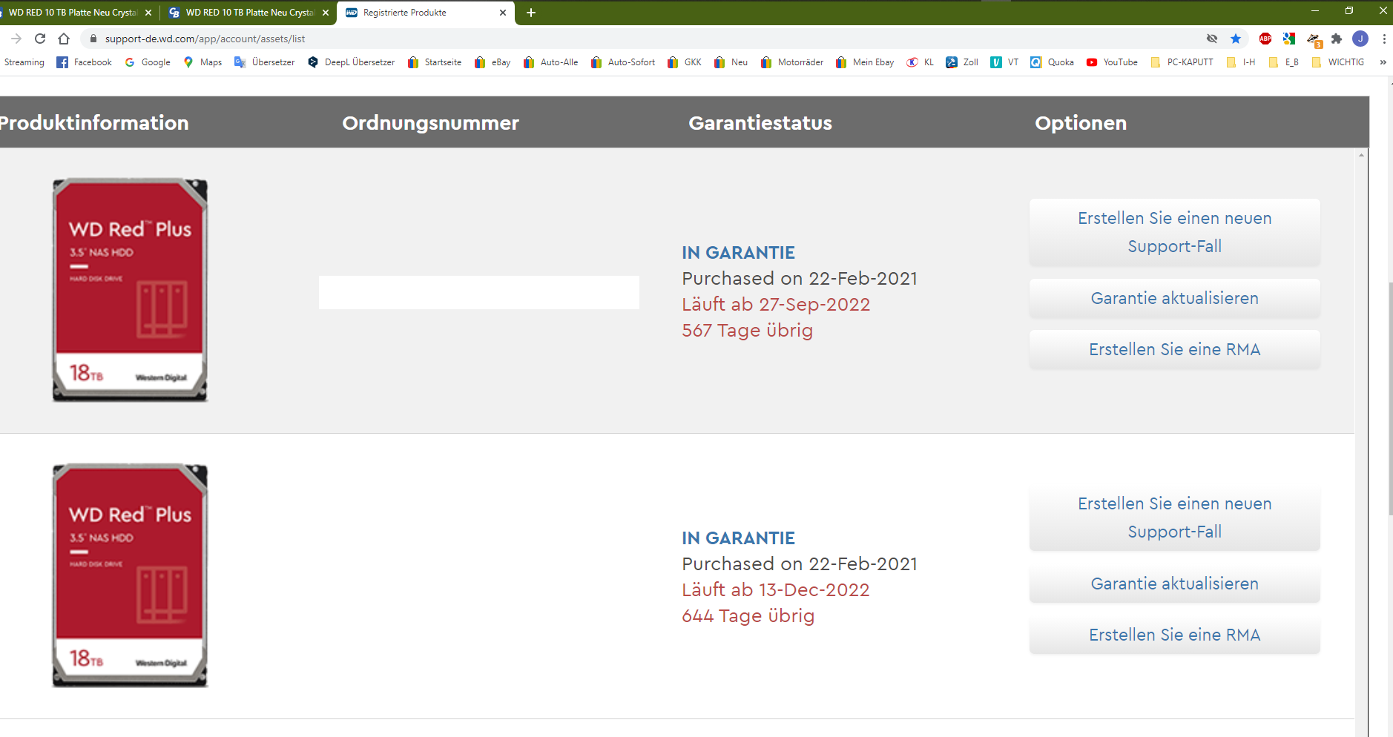The width and height of the screenshot is (1393, 737).
Task: Go to the browser home page
Action: (64, 39)
